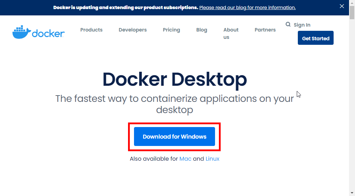The image size is (355, 196).
Task: Open the Mac download link
Action: pyautogui.click(x=186, y=159)
